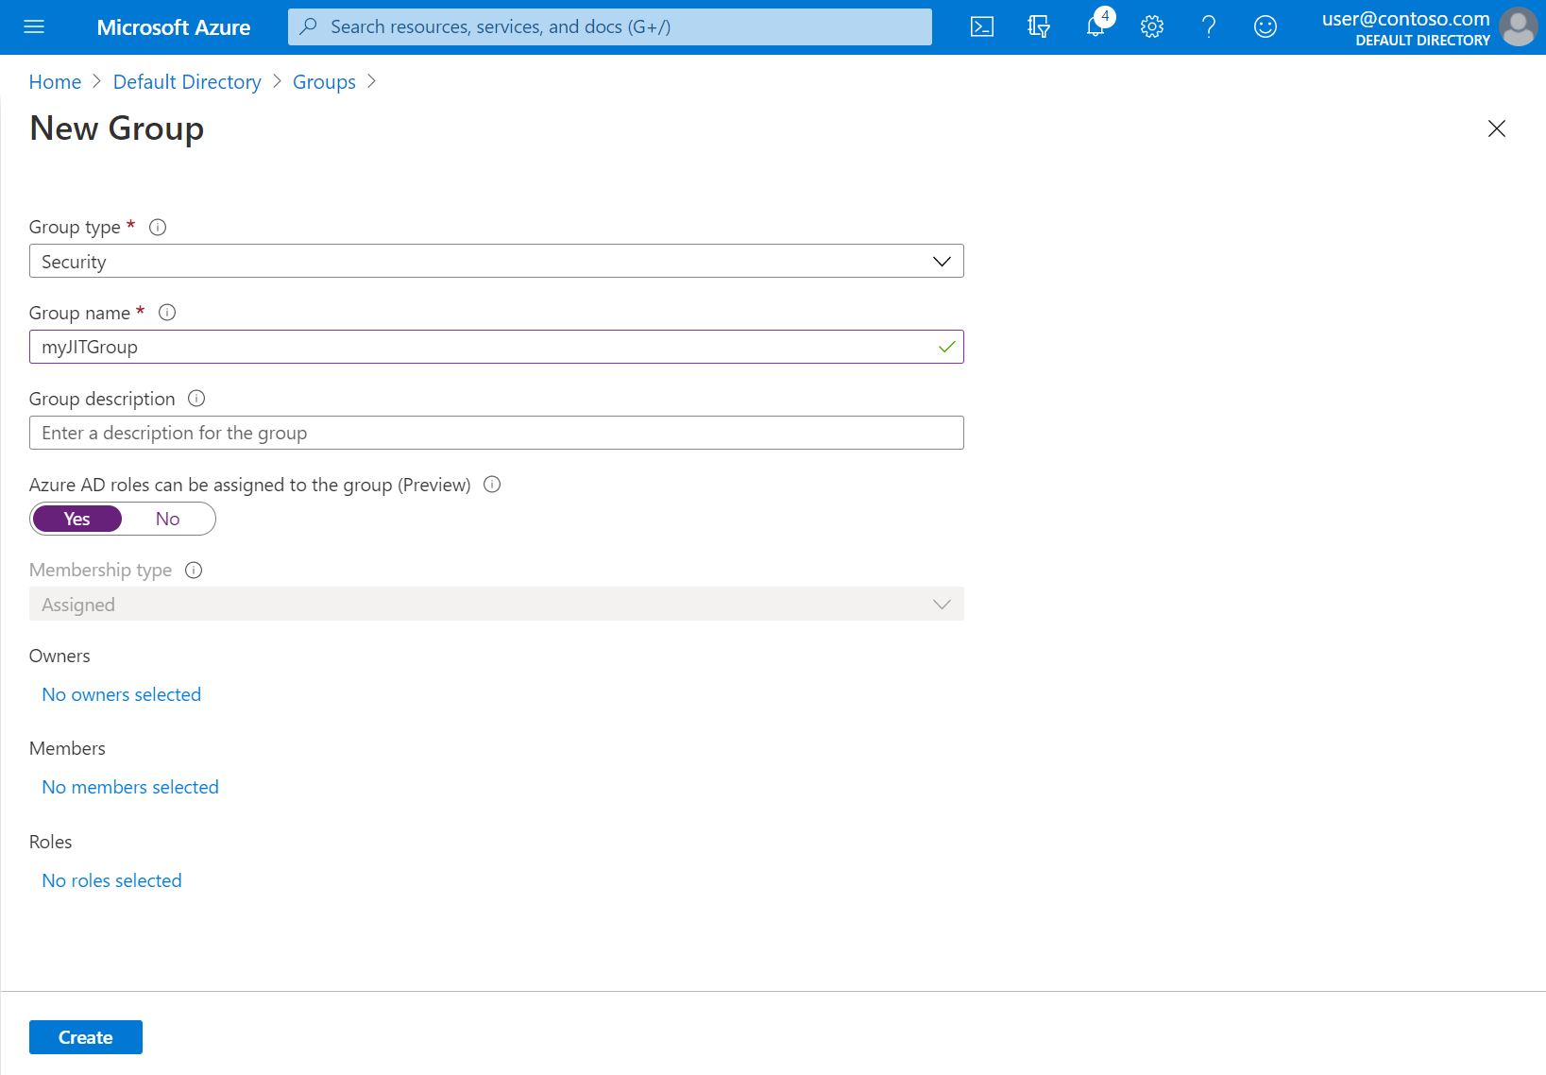Open the help panel
The height and width of the screenshot is (1075, 1546).
point(1208,26)
